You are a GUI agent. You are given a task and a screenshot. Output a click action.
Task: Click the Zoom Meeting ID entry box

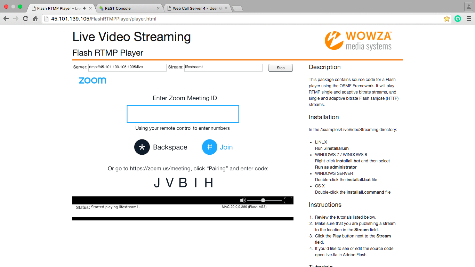(183, 114)
